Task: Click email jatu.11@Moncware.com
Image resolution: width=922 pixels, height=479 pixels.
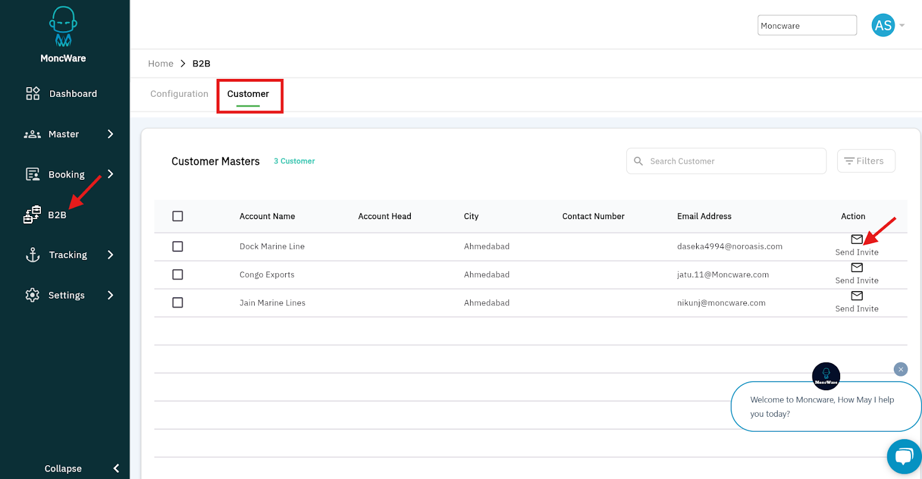Action: [x=723, y=274]
